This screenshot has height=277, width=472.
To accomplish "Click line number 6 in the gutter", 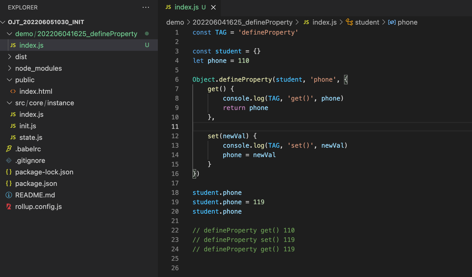I will click(x=177, y=80).
